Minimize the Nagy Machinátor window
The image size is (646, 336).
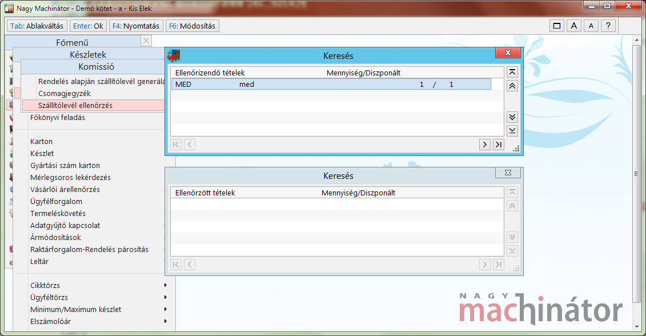[592, 6]
